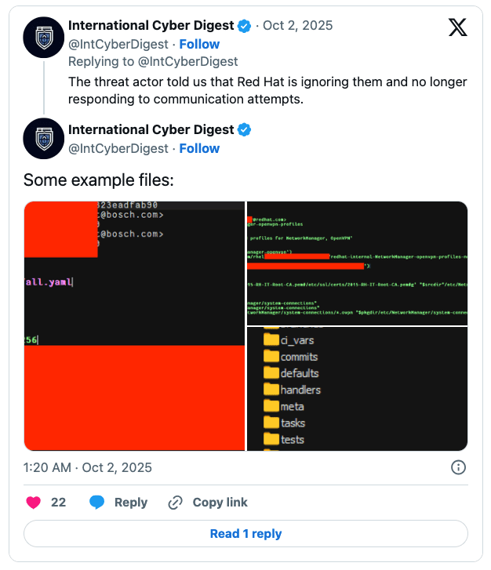Click the reply speech bubble icon
The width and height of the screenshot is (491, 570).
pyautogui.click(x=96, y=503)
